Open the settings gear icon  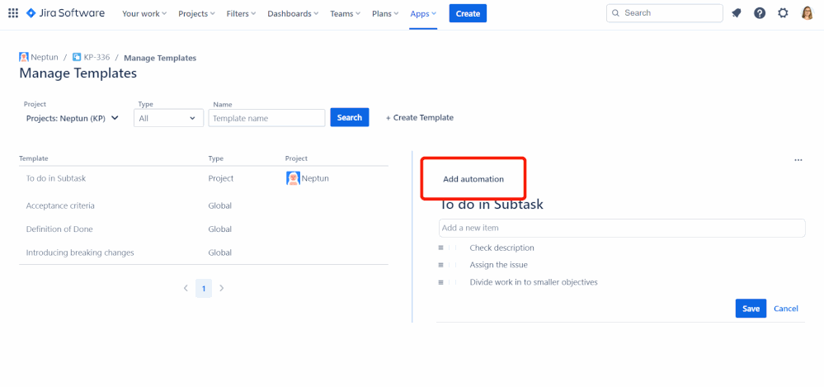tap(783, 13)
